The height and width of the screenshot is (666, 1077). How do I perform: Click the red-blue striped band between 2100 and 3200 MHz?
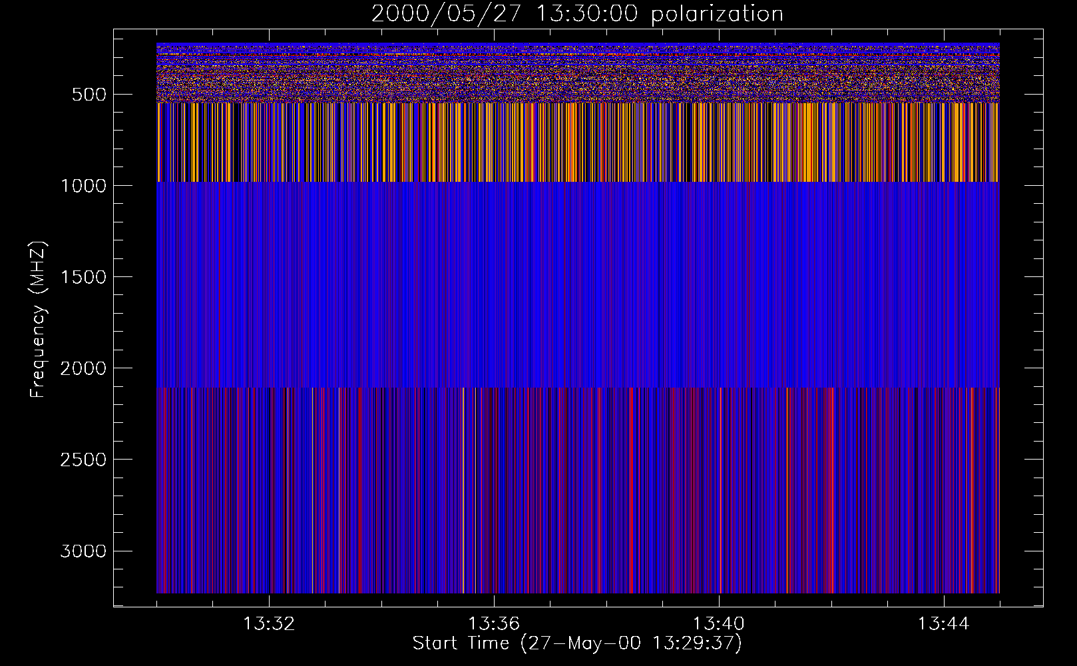578,490
